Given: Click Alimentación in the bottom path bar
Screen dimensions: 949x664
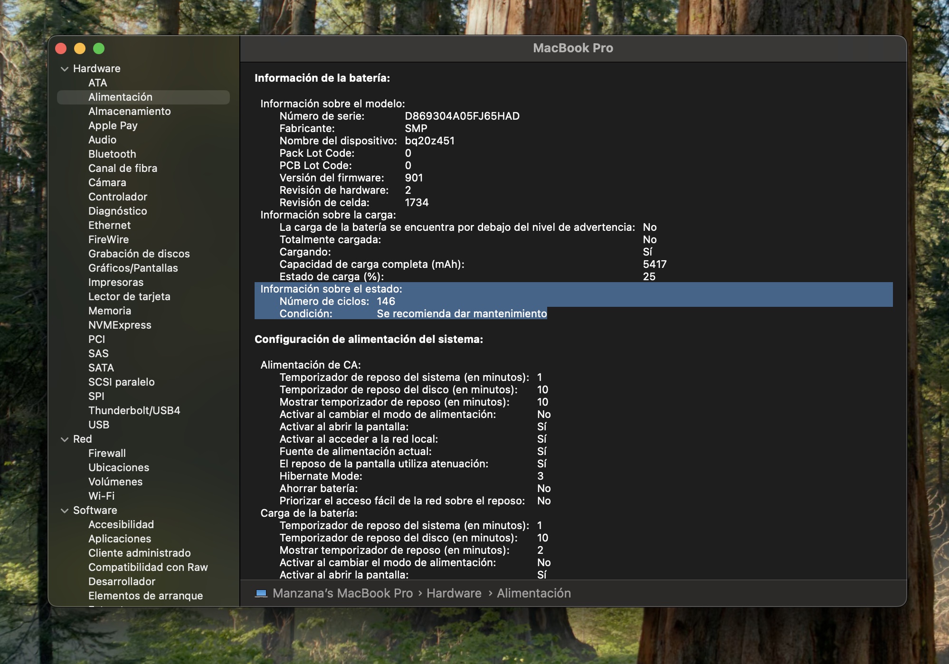Looking at the screenshot, I should point(534,593).
